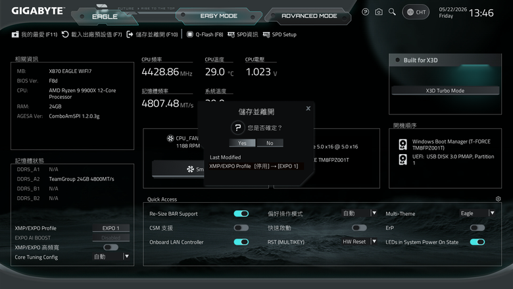Open 我的最愛 (F11) favorites
This screenshot has width=513, height=289.
coord(34,34)
